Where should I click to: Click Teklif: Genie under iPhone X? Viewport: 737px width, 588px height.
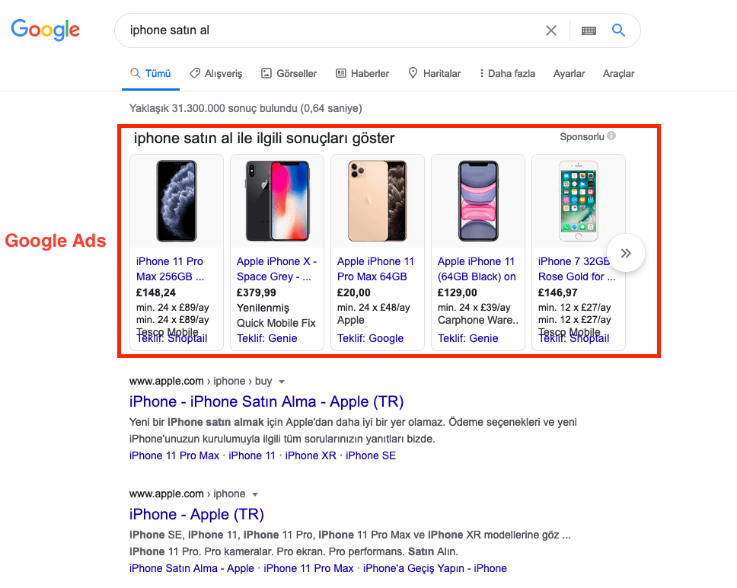pos(267,338)
